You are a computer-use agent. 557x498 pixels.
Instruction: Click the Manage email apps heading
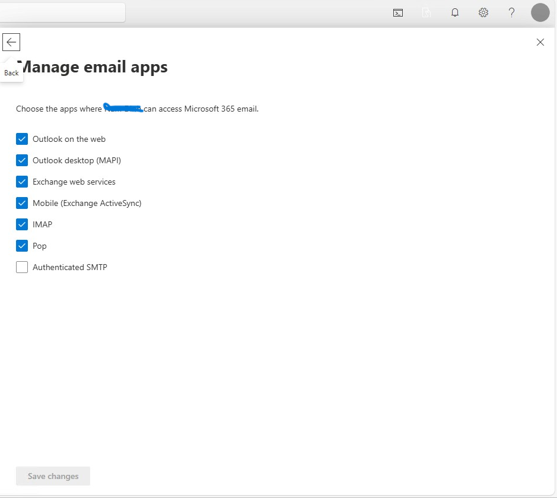92,67
